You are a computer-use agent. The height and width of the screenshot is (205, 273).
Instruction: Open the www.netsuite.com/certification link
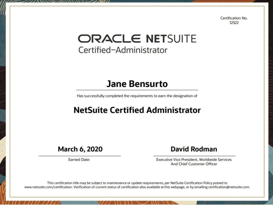point(48,187)
